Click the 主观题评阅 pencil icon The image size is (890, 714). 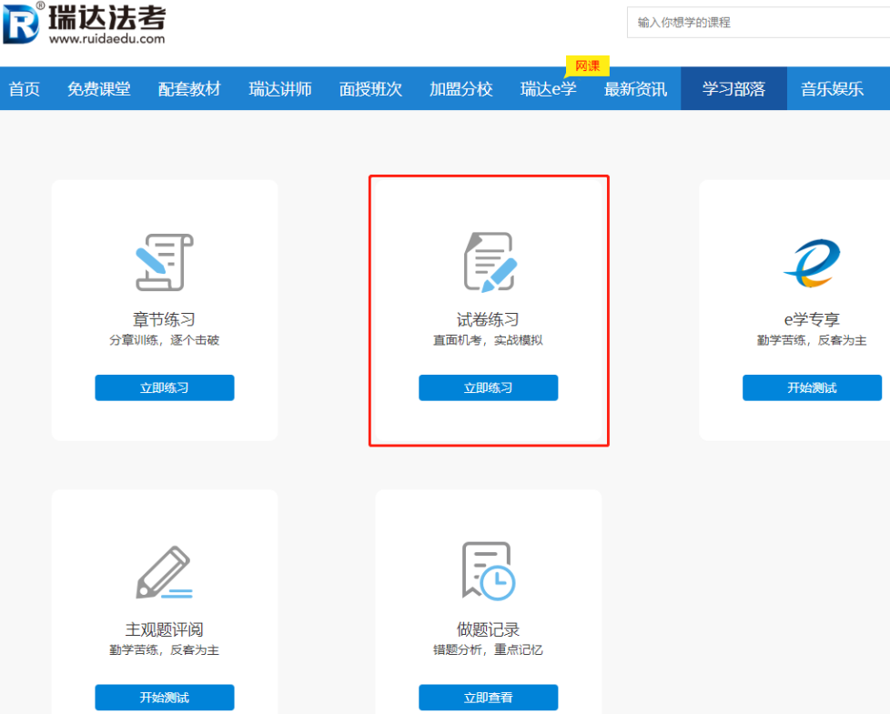[x=164, y=572]
